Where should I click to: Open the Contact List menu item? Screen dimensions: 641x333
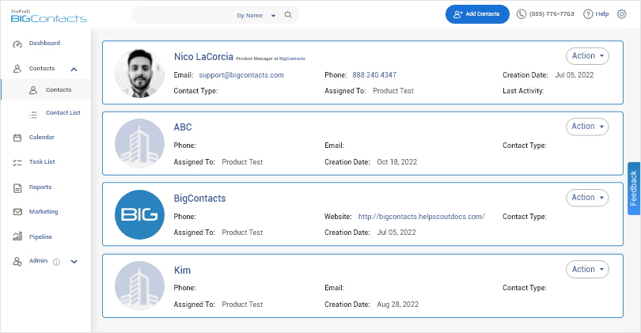(x=63, y=113)
